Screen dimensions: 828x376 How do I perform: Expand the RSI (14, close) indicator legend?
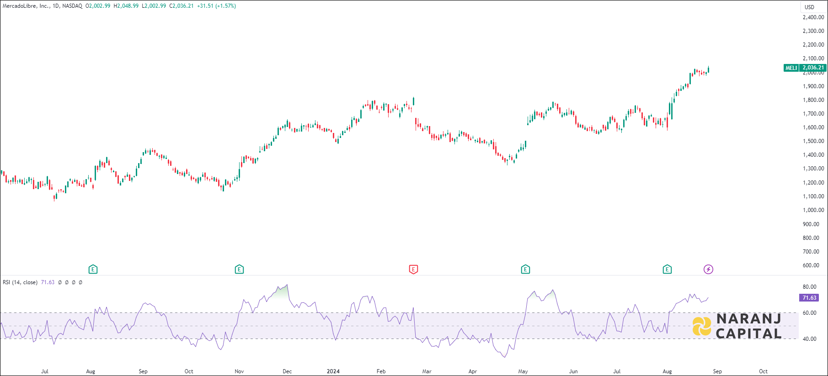[20, 282]
